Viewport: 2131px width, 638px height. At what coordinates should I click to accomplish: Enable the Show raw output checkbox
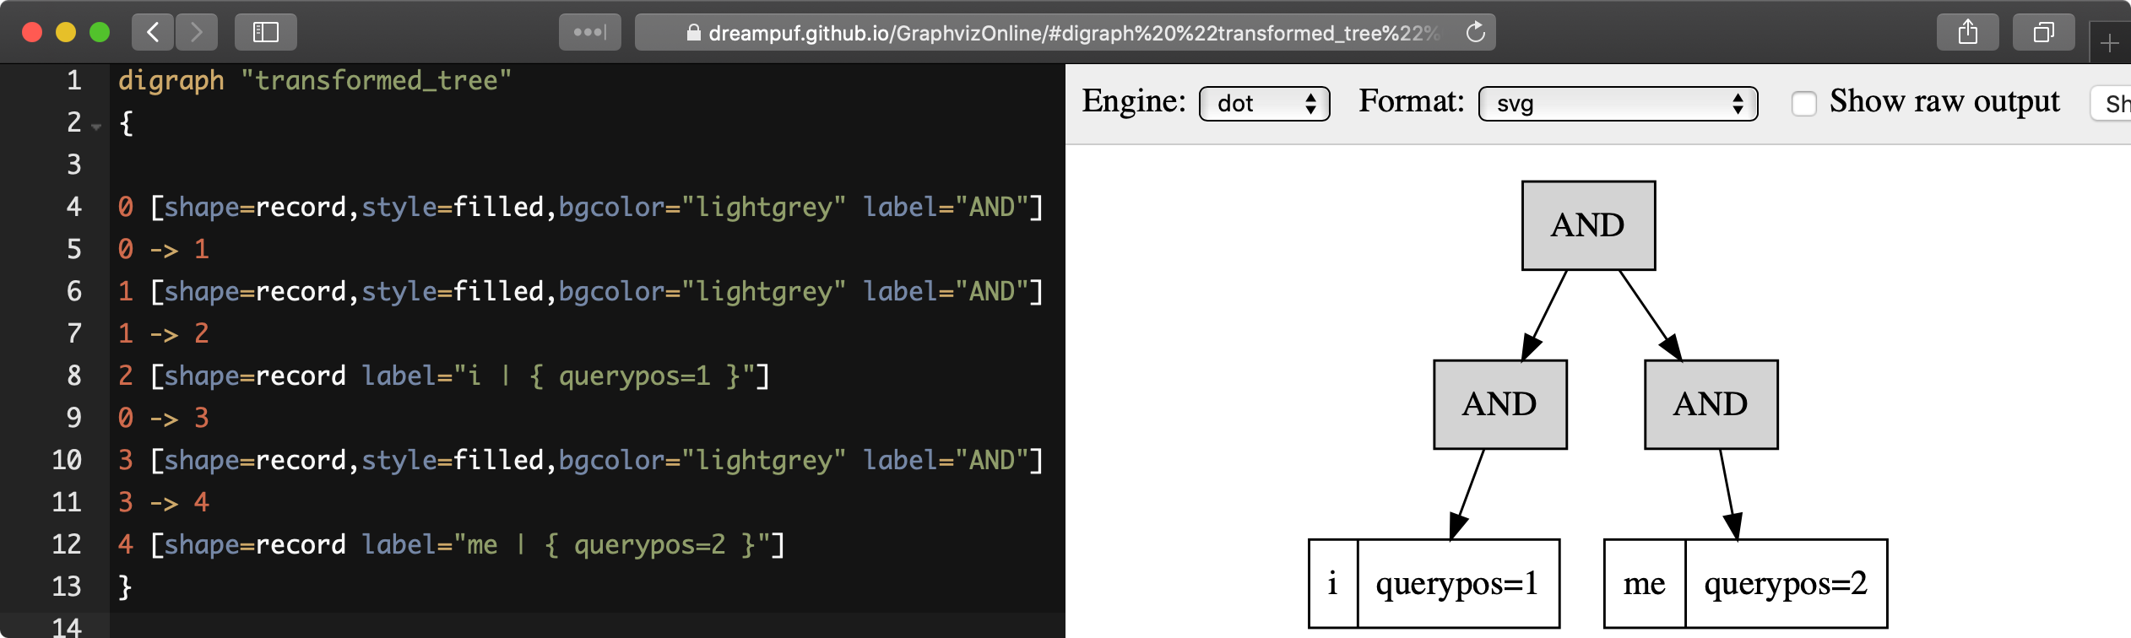tap(1803, 103)
